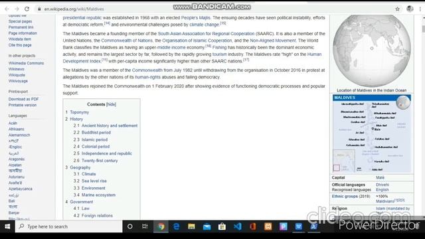Open the Ethnic groups infobox link
This screenshot has height=239, width=425.
[x=345, y=197]
